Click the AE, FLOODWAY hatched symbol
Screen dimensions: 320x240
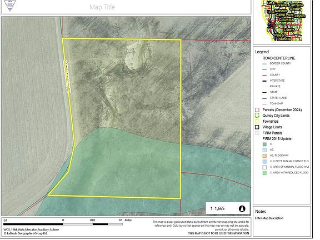(264, 156)
